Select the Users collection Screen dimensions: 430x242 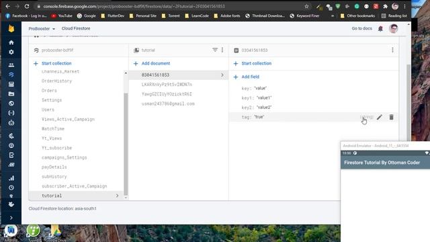pyautogui.click(x=48, y=110)
